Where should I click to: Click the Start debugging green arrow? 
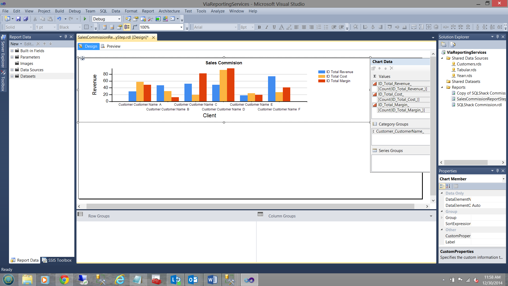coord(85,19)
